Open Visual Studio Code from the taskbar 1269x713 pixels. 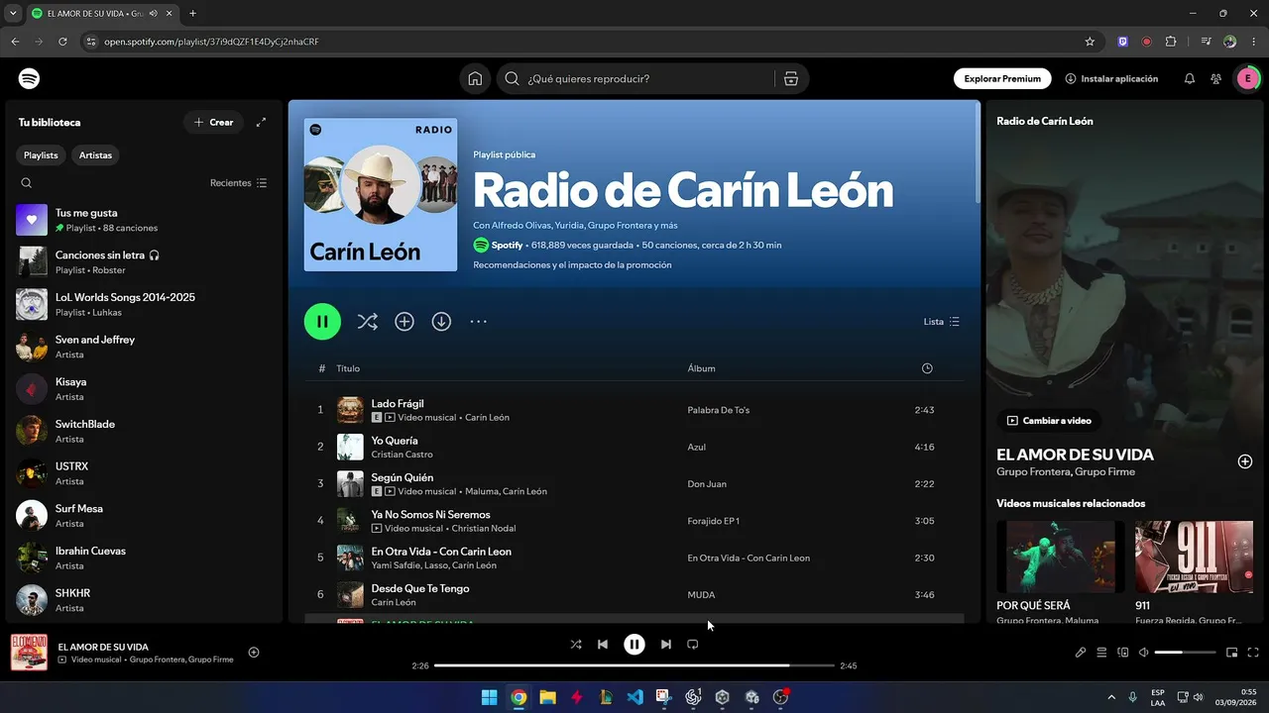coord(635,697)
